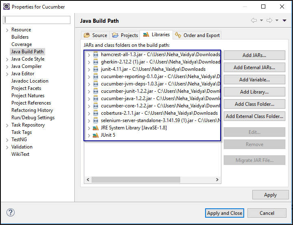The width and height of the screenshot is (293, 225).
Task: Click the hamcrest-all-1.3.jar jar icon
Action: coord(96,55)
